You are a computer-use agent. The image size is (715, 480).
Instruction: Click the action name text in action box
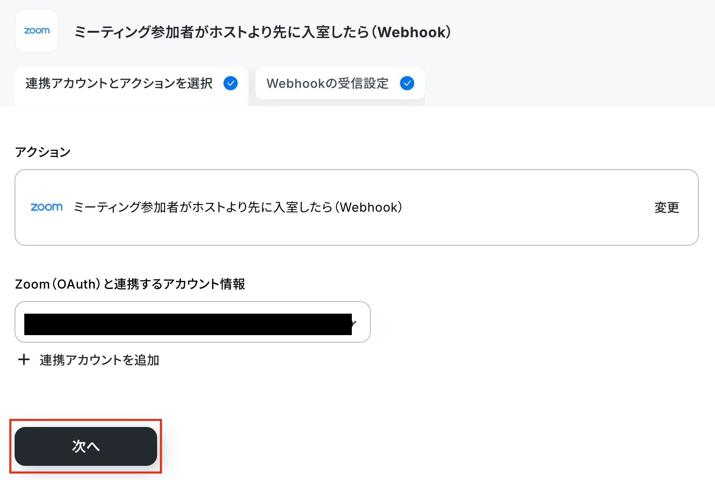coord(238,207)
